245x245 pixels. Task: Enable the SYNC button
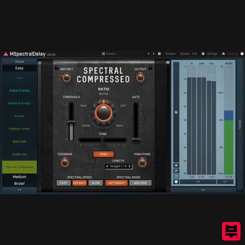click(103, 154)
